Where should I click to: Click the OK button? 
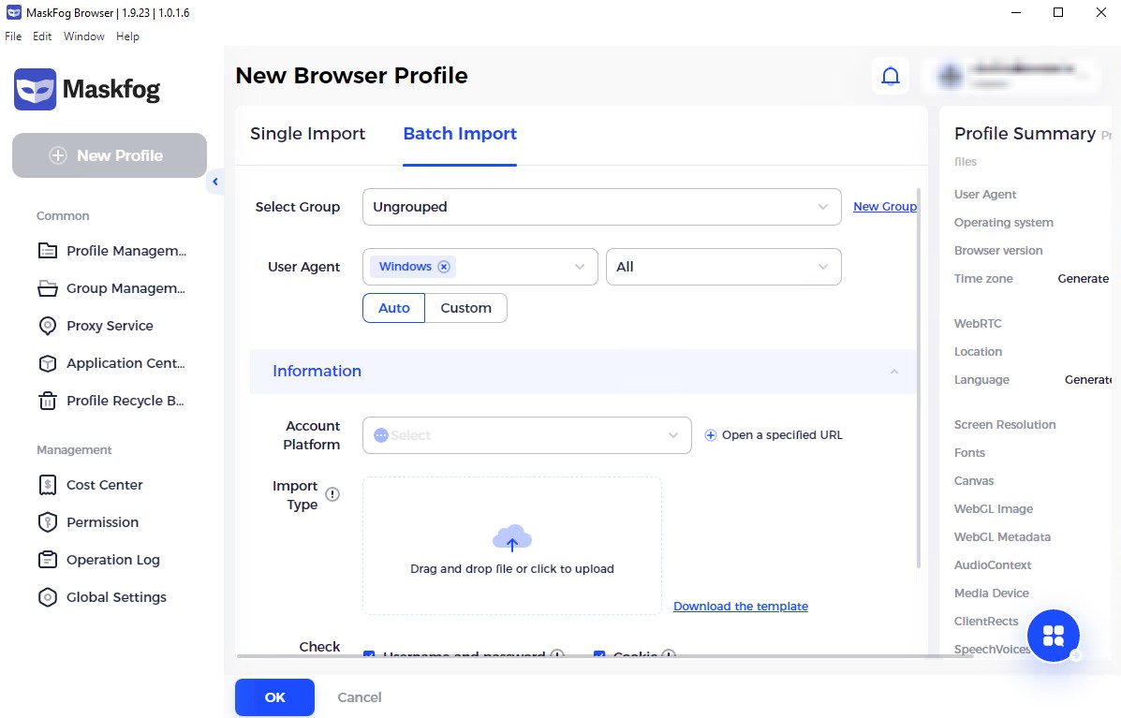(274, 697)
